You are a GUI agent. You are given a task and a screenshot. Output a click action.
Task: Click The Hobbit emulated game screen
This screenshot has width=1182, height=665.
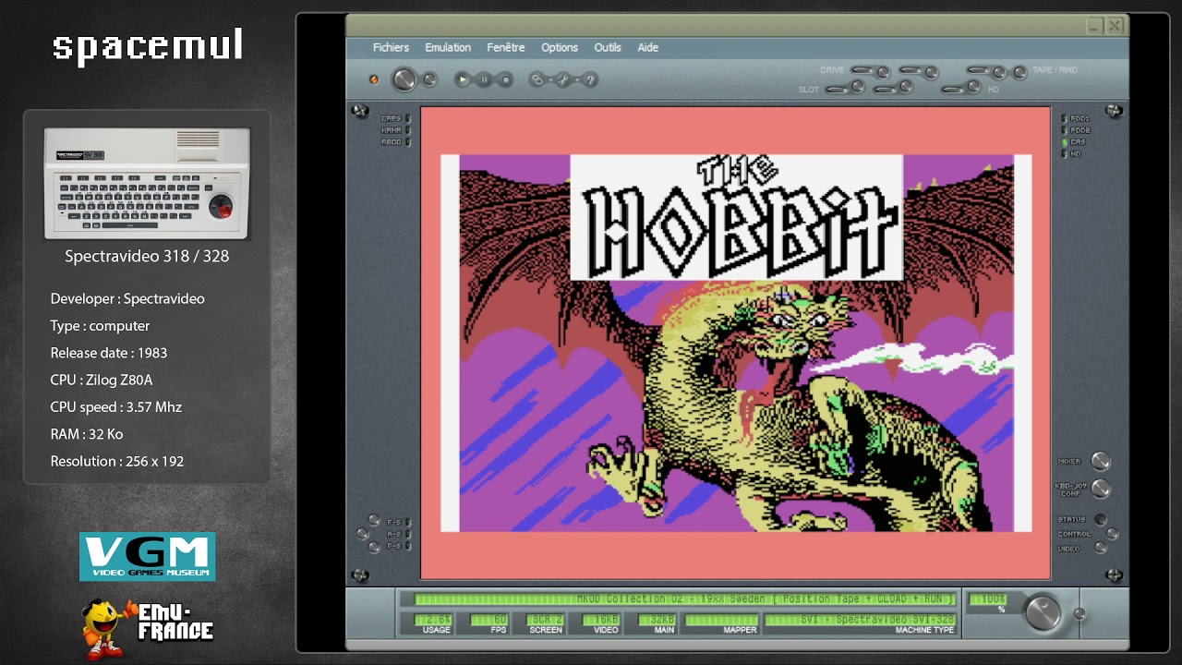736,343
